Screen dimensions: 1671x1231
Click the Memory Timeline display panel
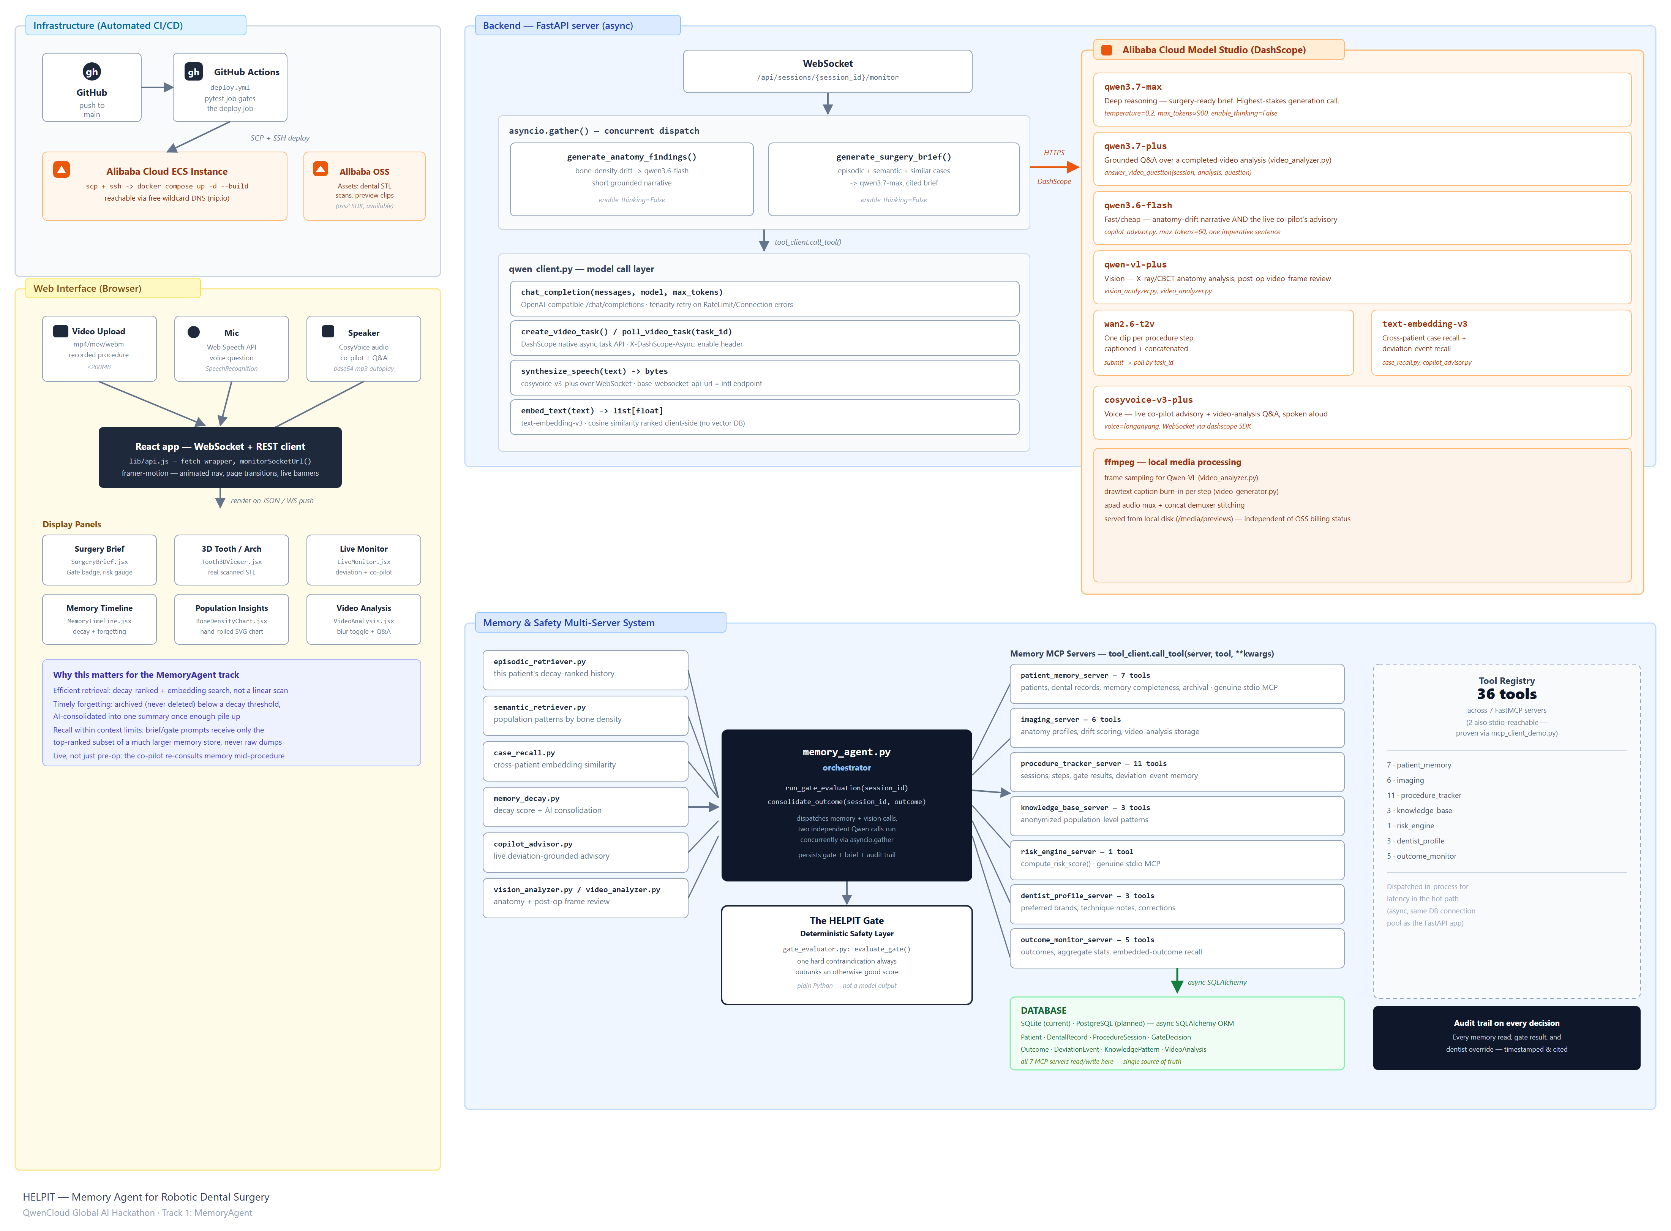tap(99, 619)
